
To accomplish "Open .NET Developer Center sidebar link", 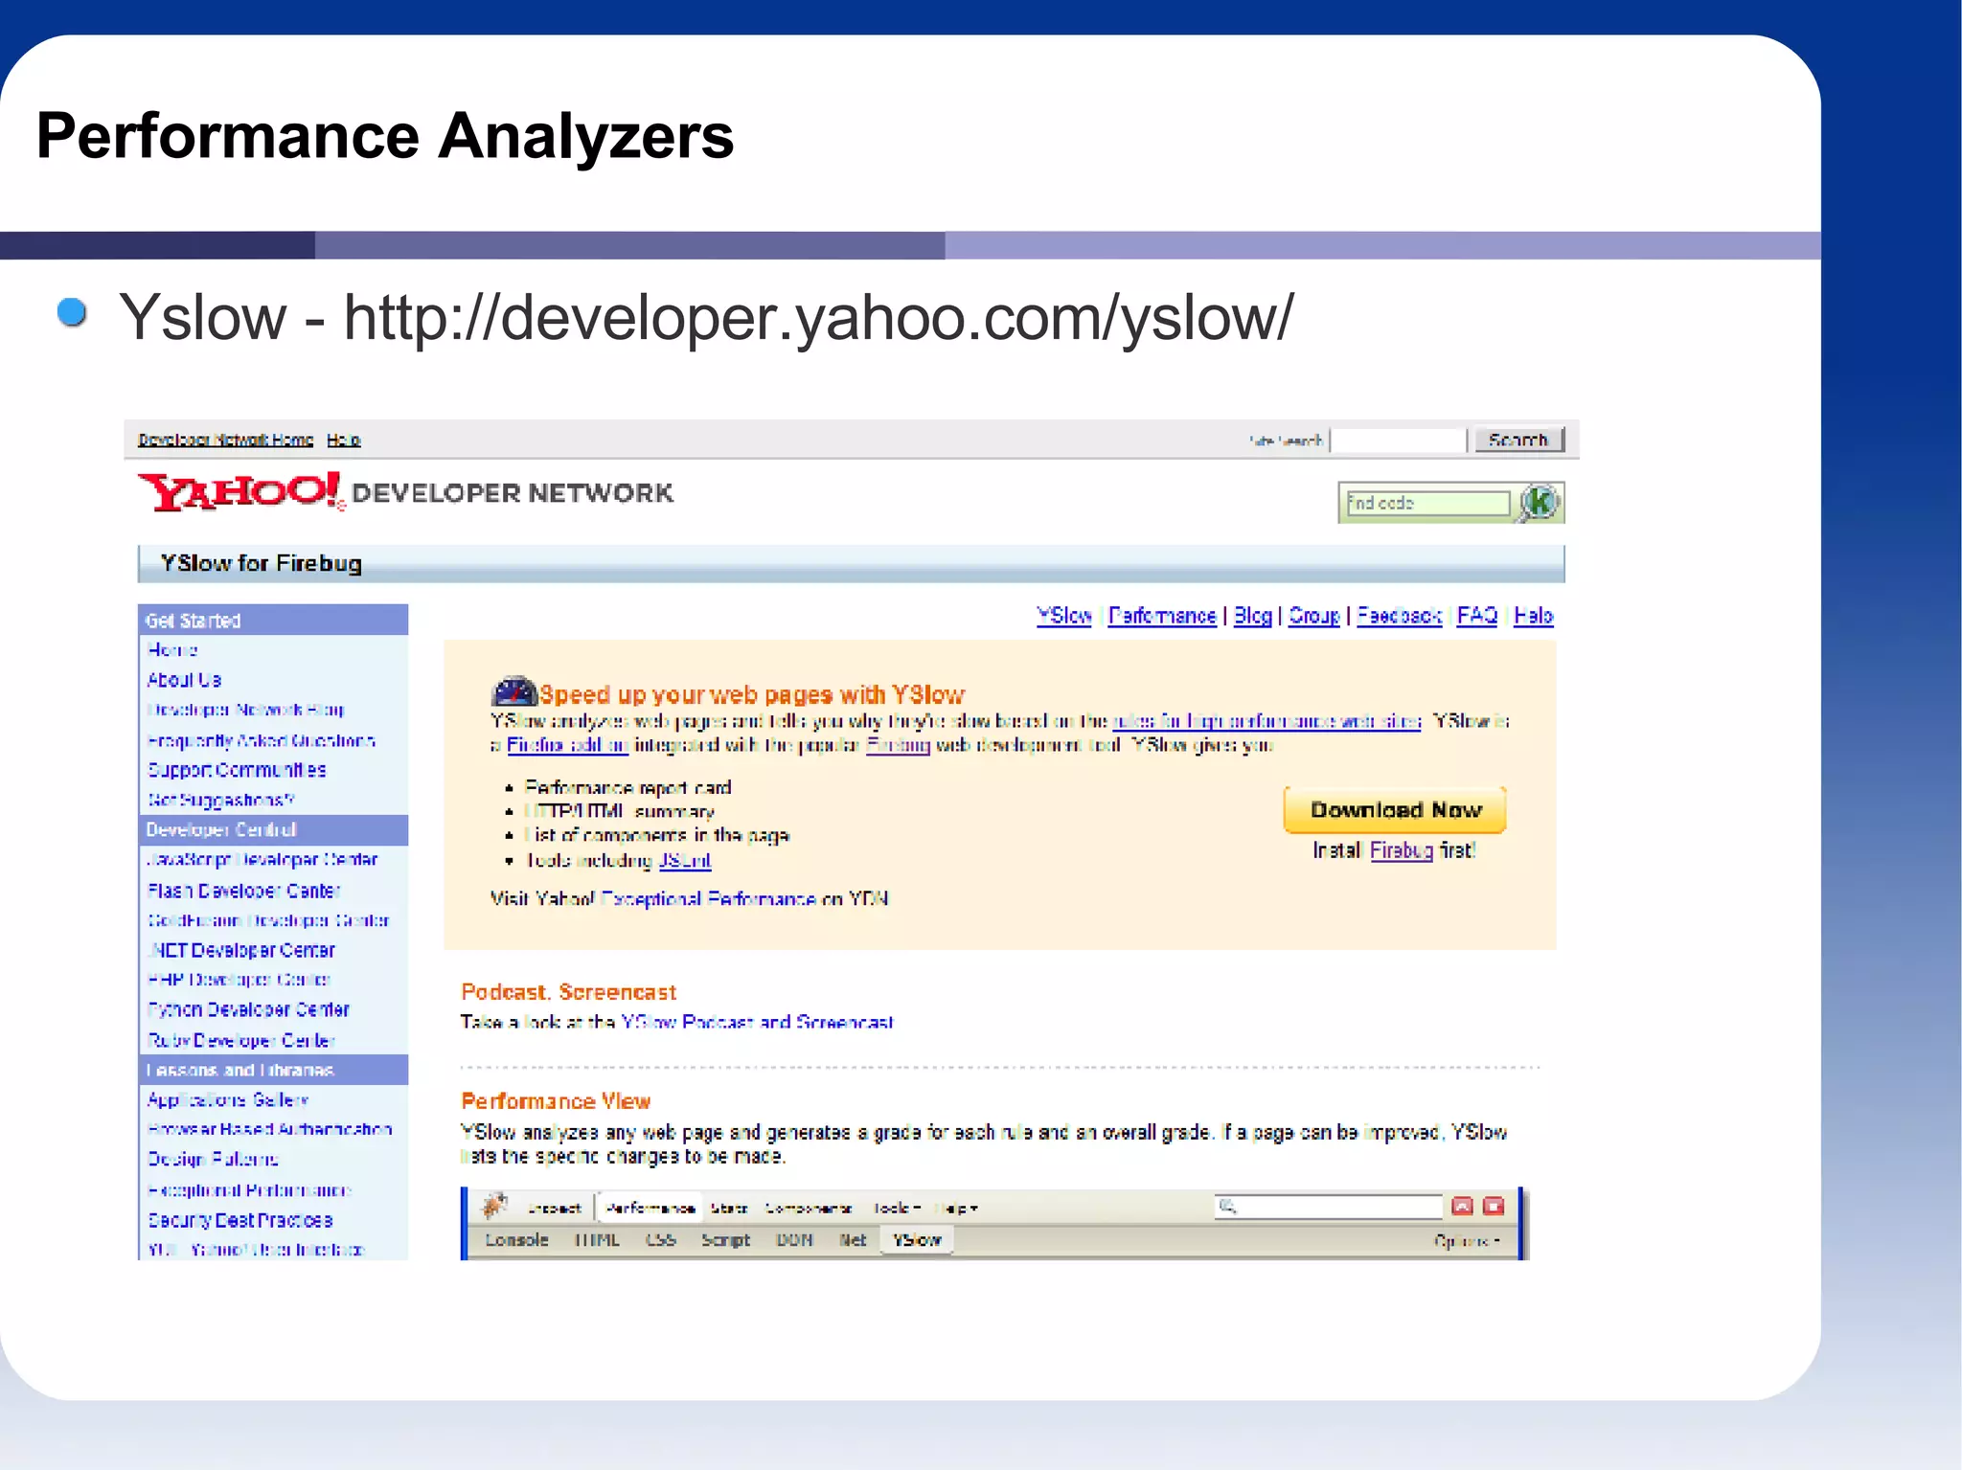I will coord(241,950).
